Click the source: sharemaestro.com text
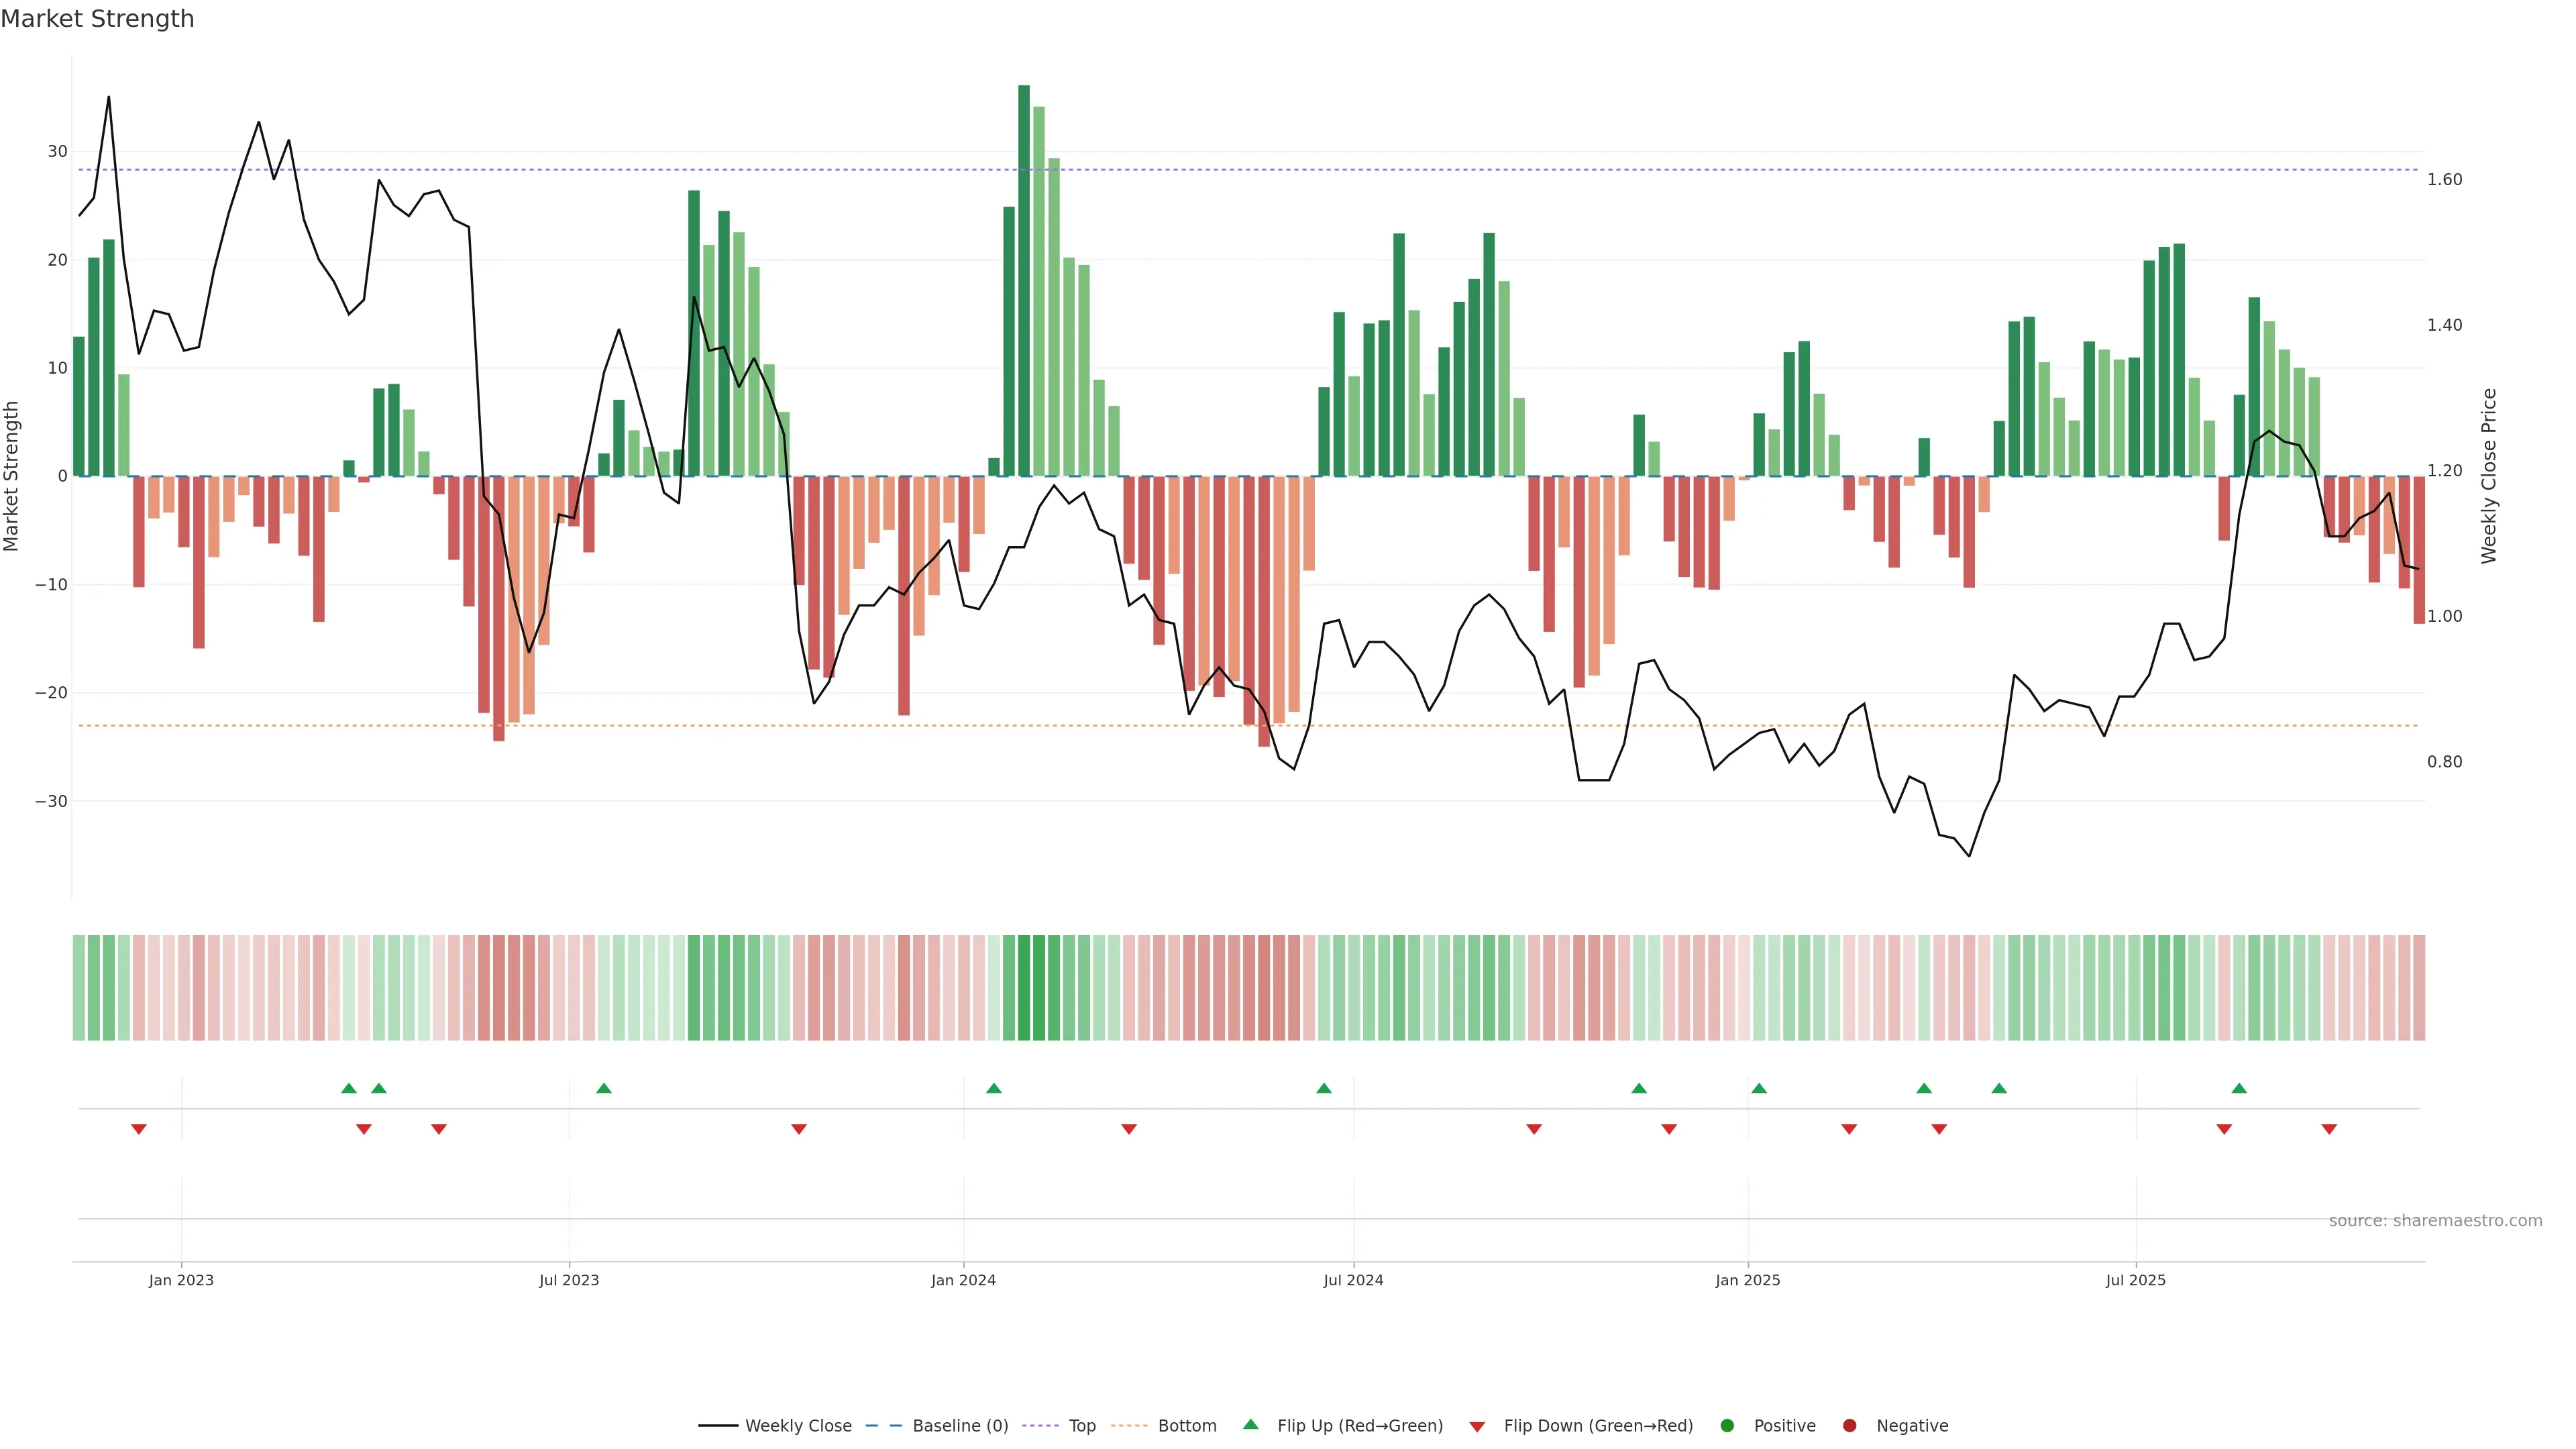2576x1449 pixels. click(x=2435, y=1221)
